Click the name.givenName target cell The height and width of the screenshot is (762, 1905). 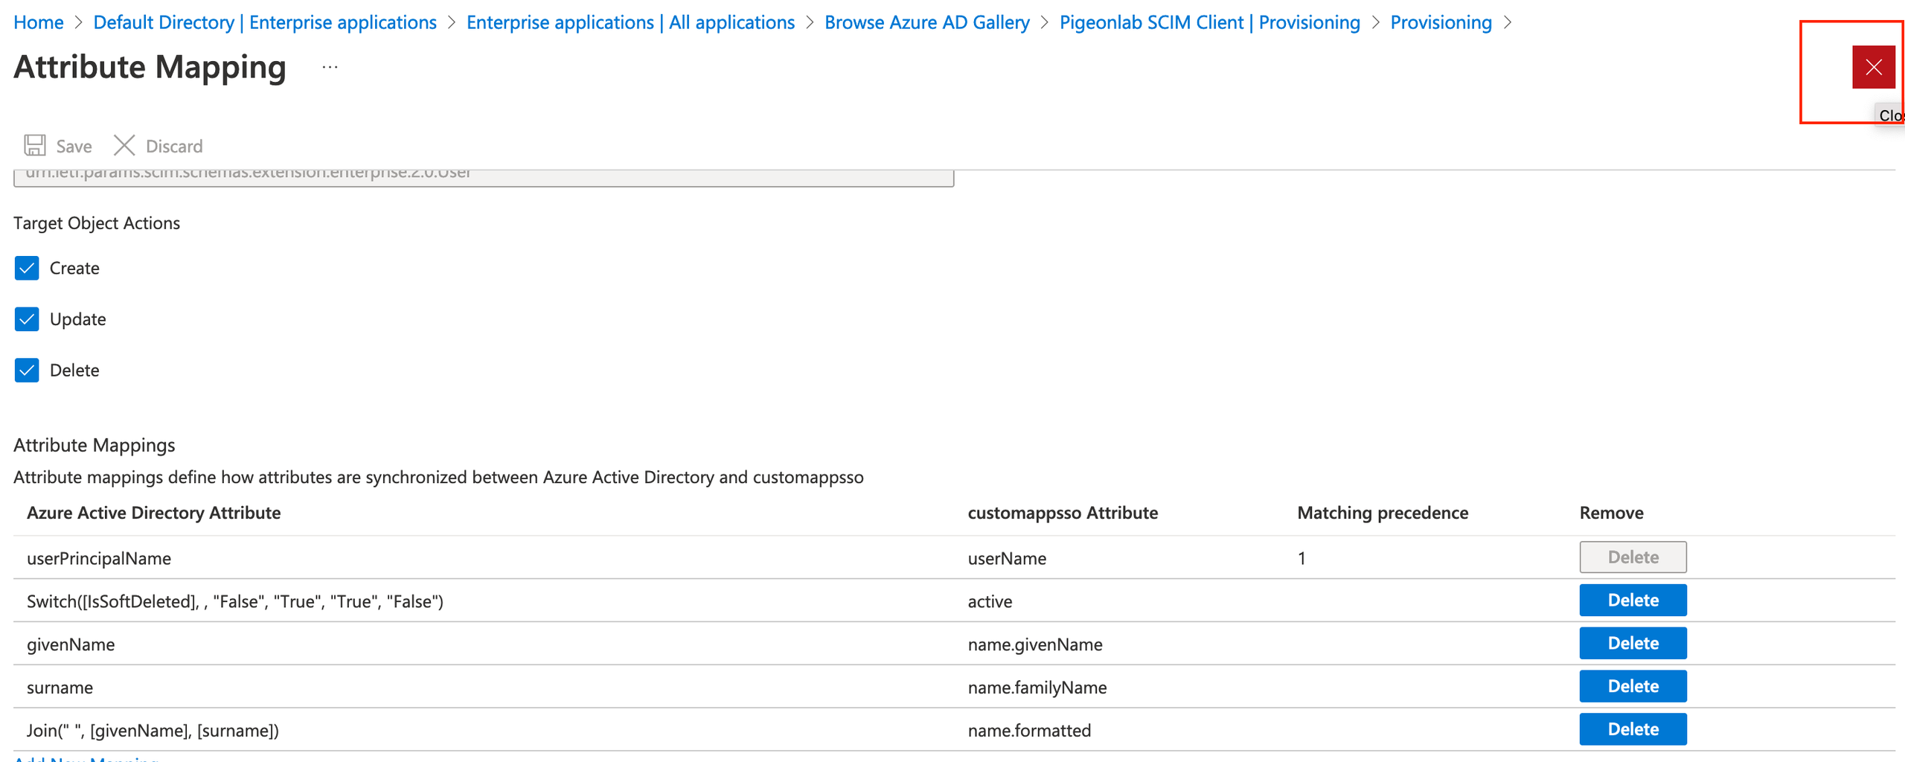(1035, 644)
